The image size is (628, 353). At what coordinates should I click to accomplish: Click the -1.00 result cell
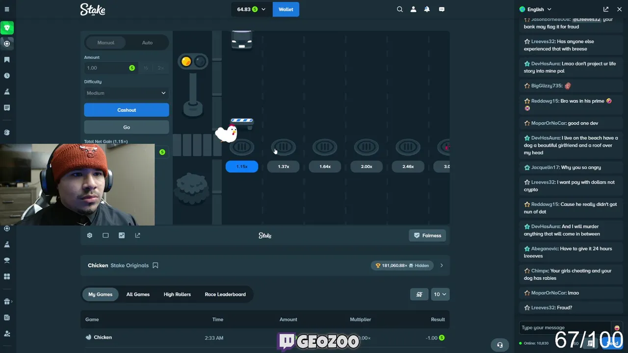click(435, 338)
